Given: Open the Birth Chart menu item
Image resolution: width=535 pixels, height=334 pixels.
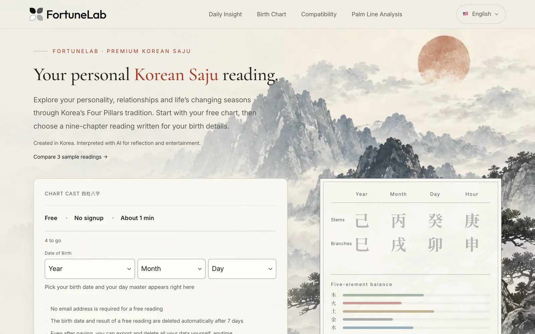Looking at the screenshot, I should click(x=272, y=14).
